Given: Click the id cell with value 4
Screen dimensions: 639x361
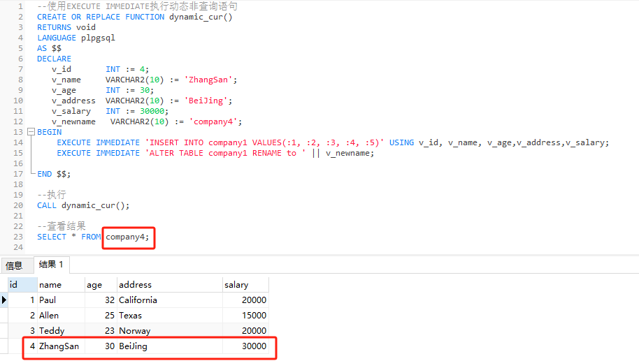Looking at the screenshot, I should [22, 346].
